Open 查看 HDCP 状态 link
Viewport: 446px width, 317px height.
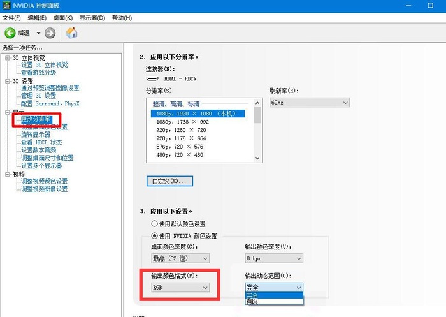41,142
